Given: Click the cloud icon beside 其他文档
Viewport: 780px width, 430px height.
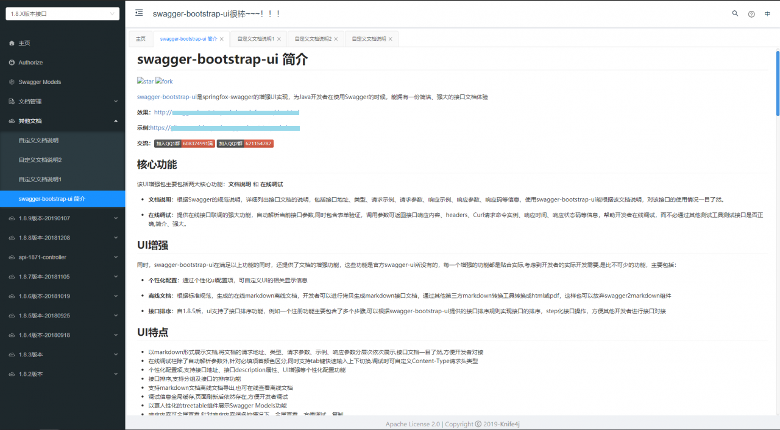Looking at the screenshot, I should tap(11, 120).
